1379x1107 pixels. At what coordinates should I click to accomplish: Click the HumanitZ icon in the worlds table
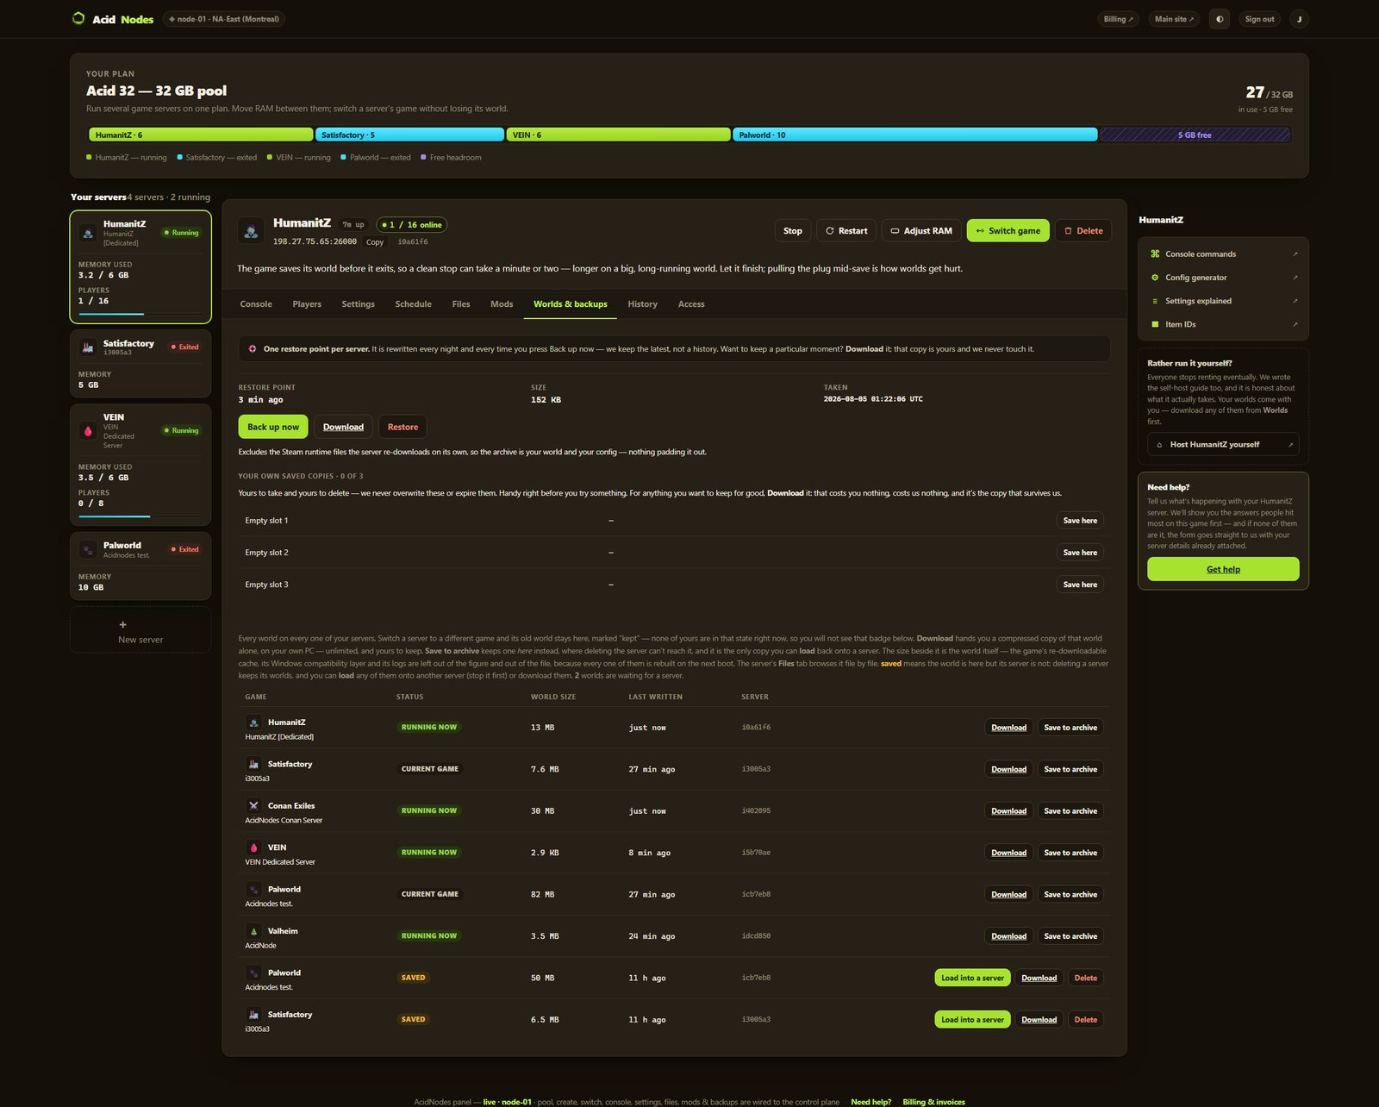tap(253, 722)
